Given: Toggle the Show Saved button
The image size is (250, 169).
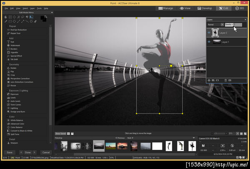Looking at the screenshot, I should pos(60,134).
